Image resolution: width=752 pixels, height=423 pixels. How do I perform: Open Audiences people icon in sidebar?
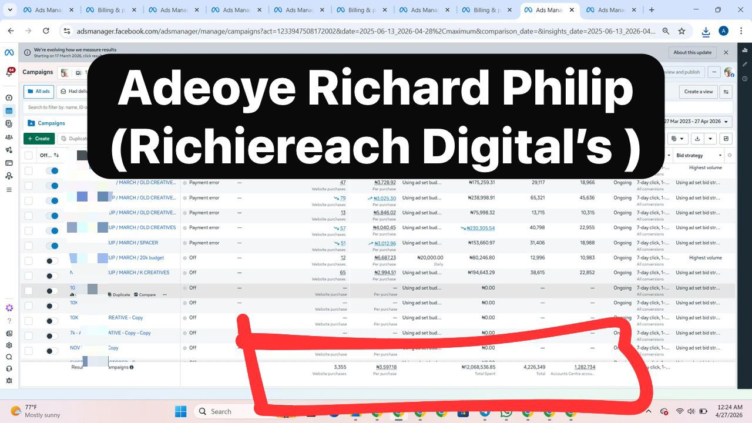coord(9,137)
